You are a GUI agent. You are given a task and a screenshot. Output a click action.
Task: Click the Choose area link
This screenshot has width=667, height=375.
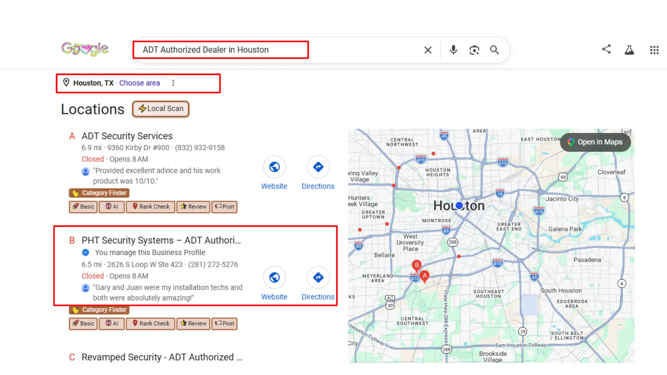pos(139,83)
